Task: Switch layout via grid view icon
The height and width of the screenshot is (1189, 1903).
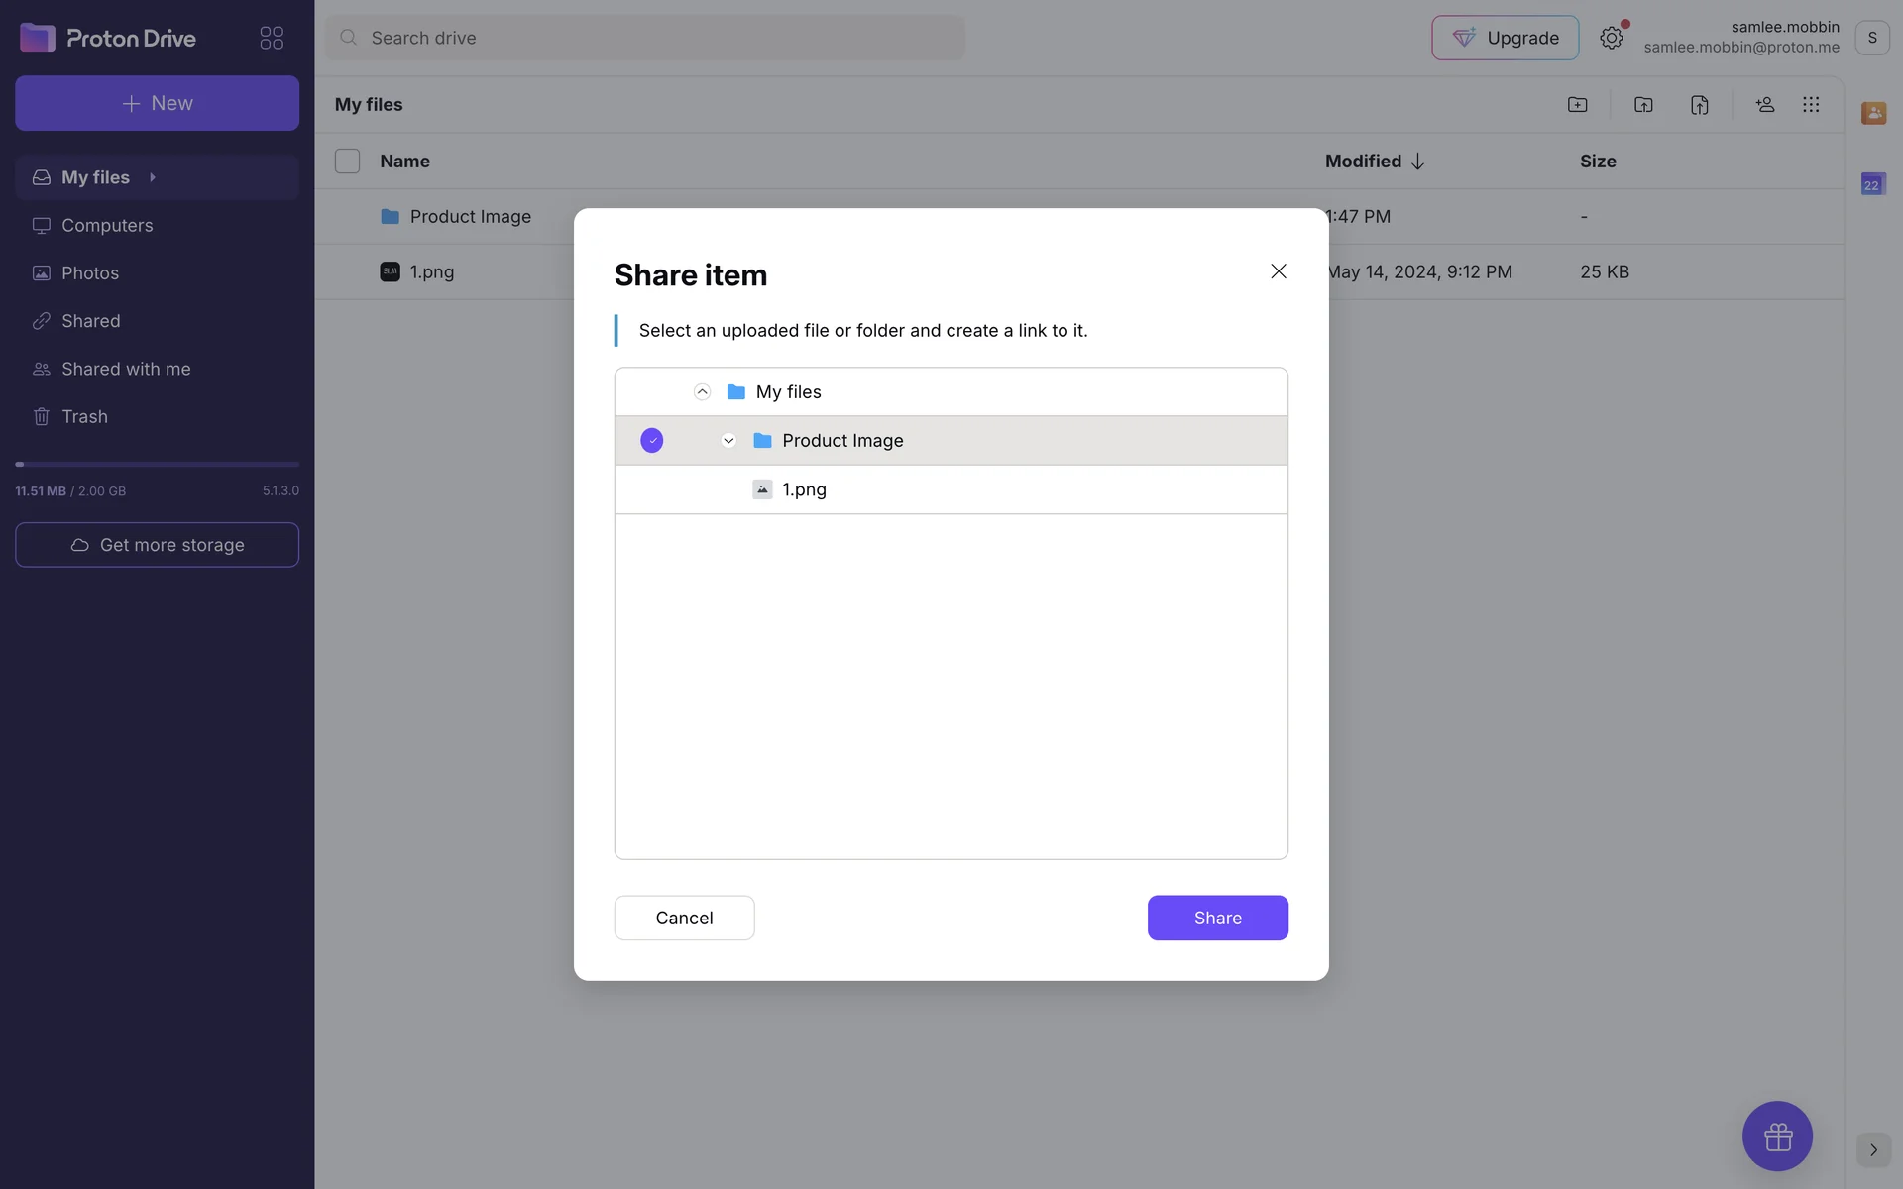Action: [x=1811, y=105]
